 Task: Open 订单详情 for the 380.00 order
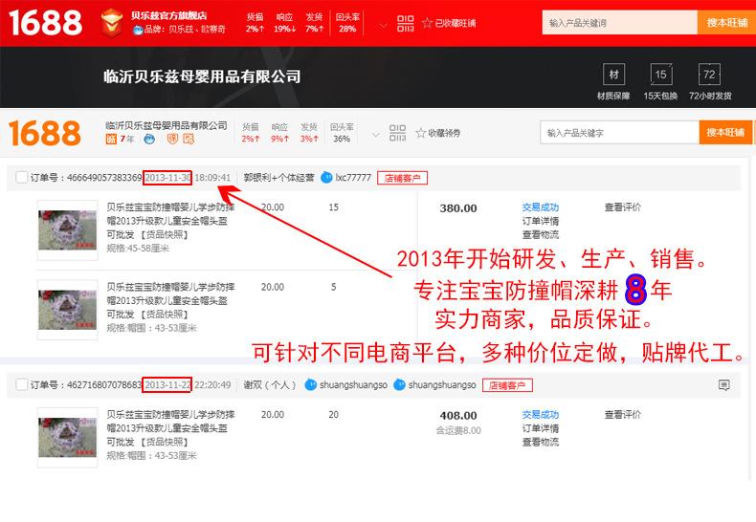(x=540, y=221)
